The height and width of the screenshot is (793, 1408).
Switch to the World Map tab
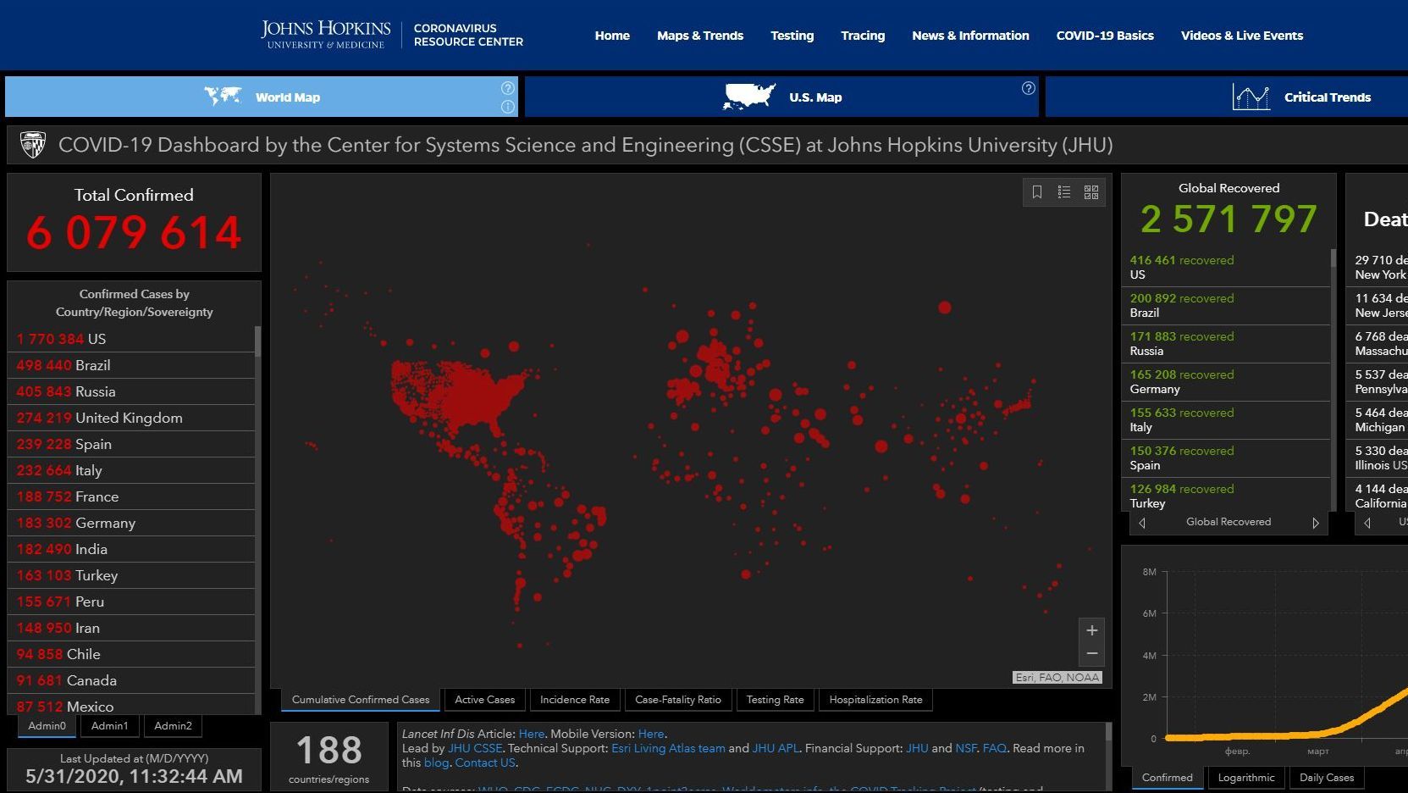pos(262,97)
